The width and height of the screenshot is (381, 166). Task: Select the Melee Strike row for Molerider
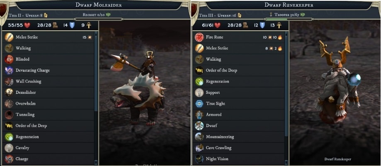[49, 37]
